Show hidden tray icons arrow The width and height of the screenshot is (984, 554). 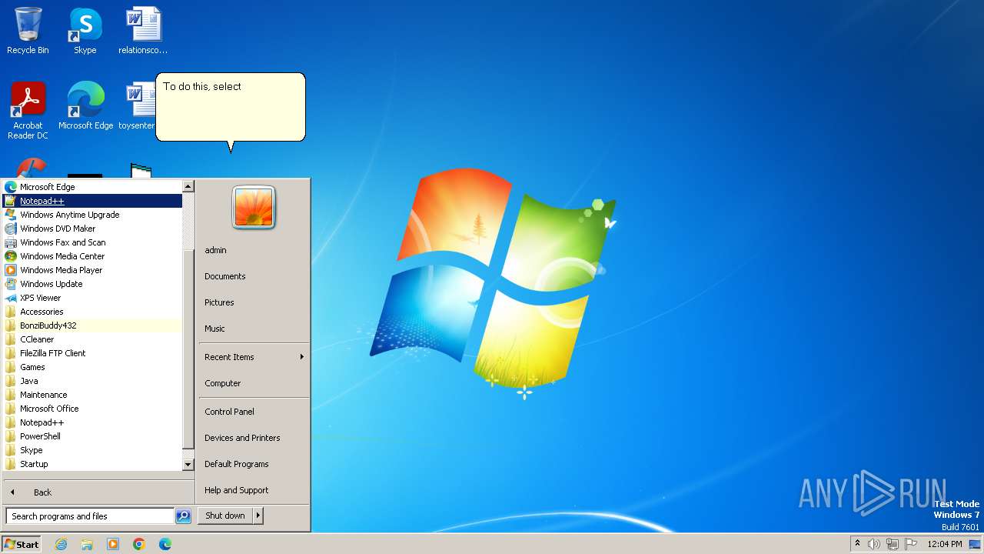click(x=857, y=544)
